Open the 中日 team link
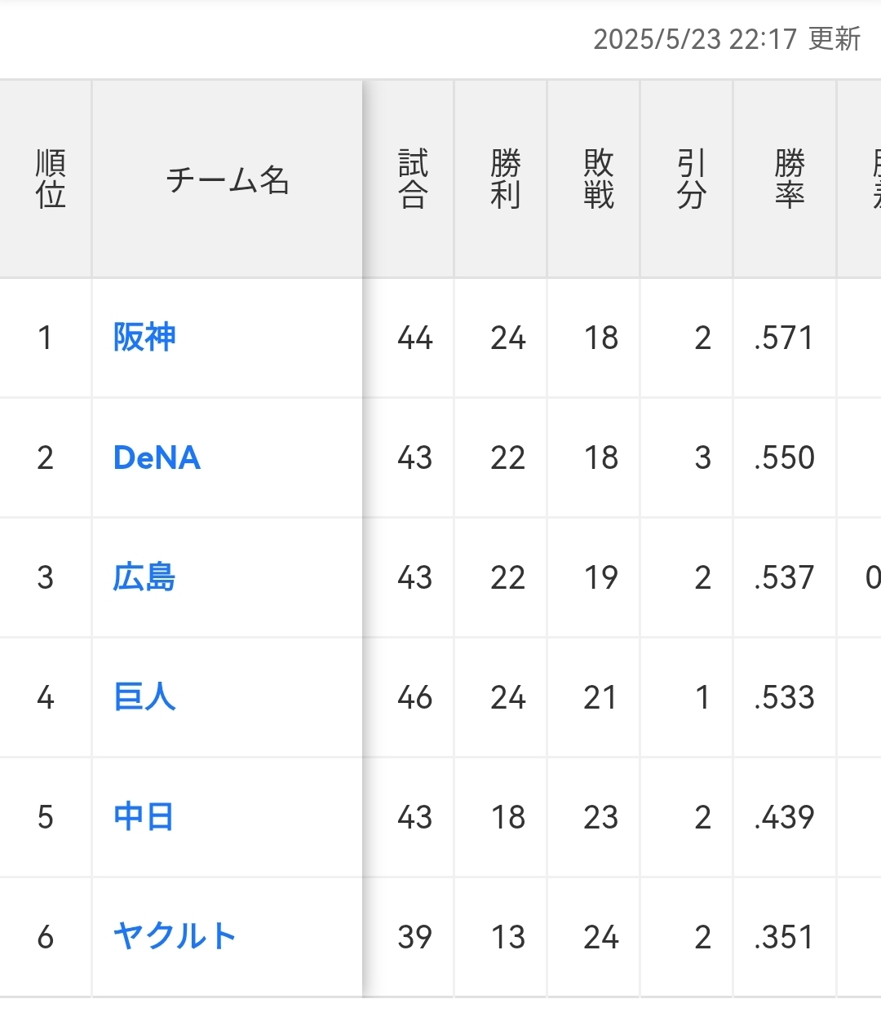The height and width of the screenshot is (1012, 881). pos(144,817)
